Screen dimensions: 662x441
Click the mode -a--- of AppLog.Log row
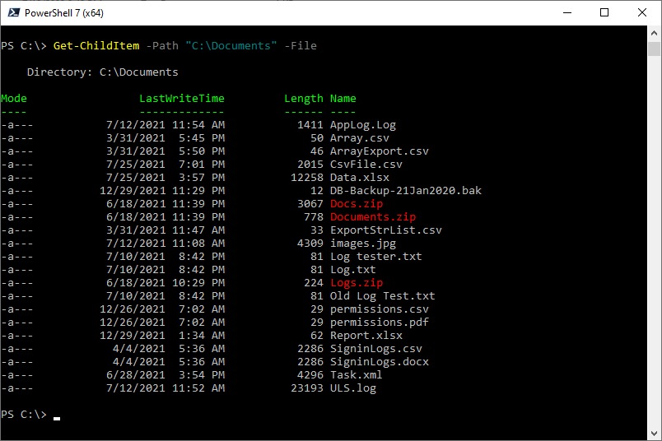[x=17, y=125]
